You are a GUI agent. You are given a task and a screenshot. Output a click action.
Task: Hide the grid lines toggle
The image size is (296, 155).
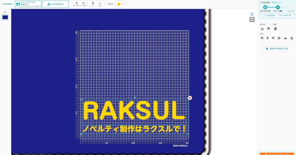[x=252, y=19]
